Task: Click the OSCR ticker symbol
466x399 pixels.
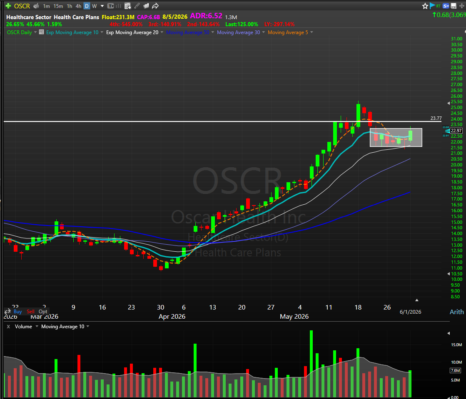Action: (x=22, y=6)
